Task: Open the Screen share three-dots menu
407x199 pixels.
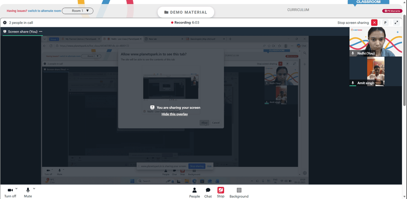Action: [x=41, y=32]
